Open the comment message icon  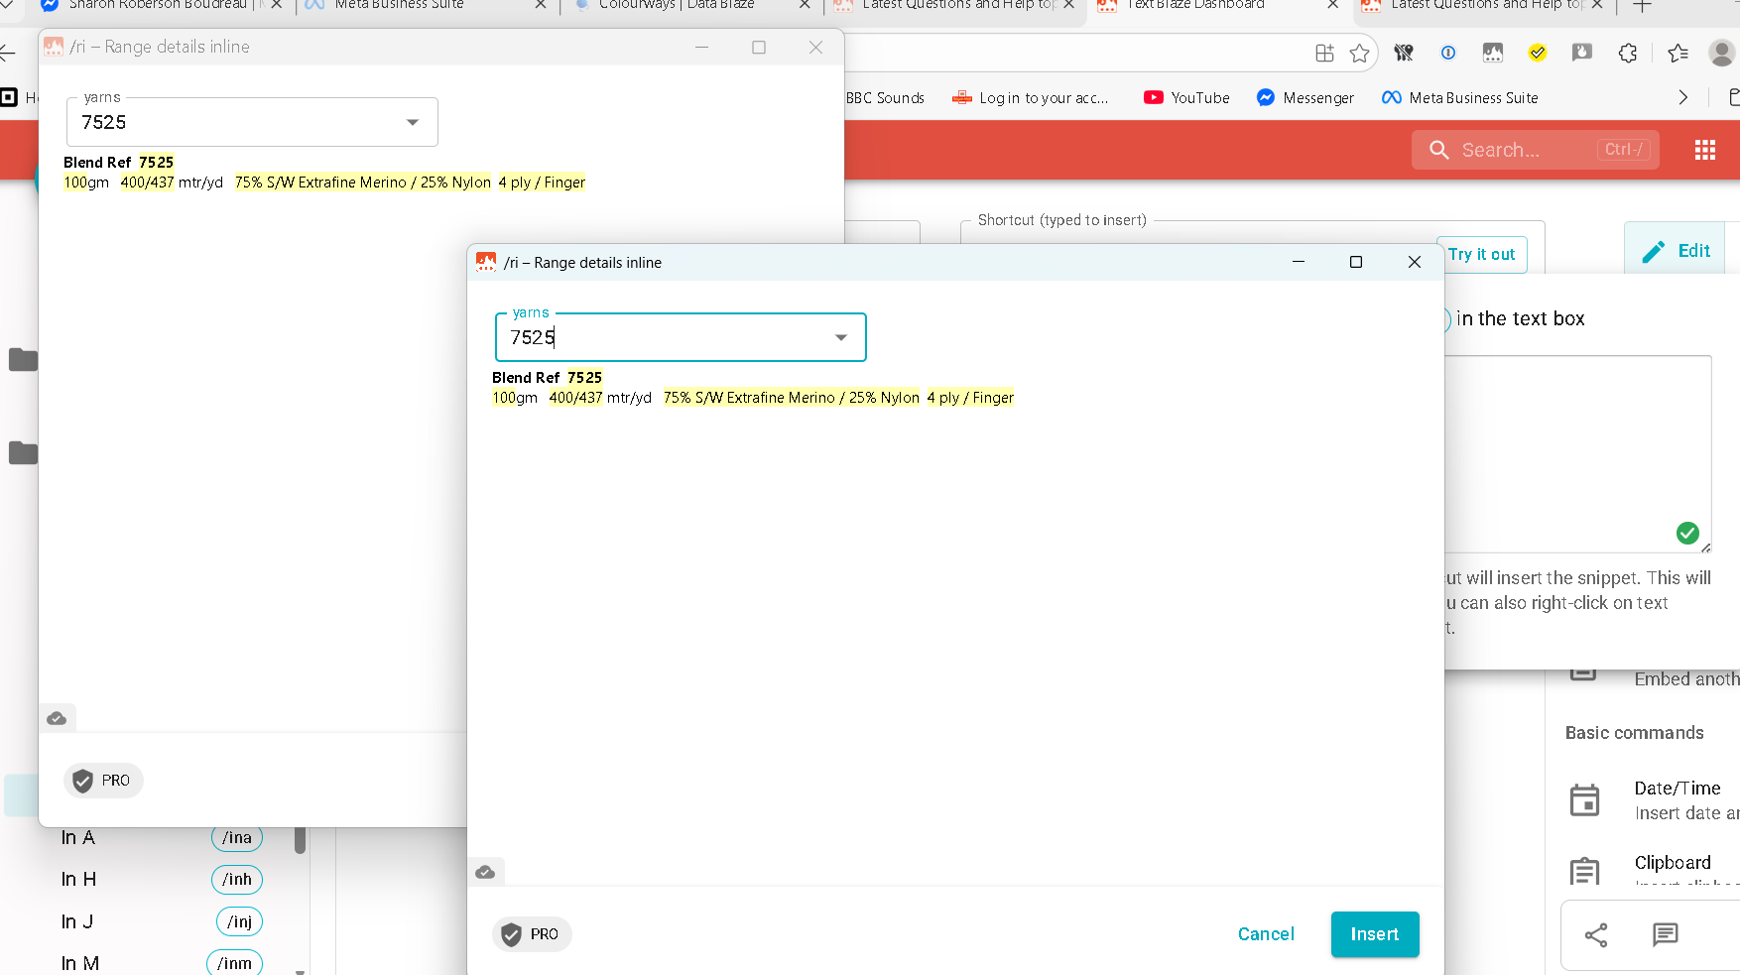pyautogui.click(x=1665, y=934)
